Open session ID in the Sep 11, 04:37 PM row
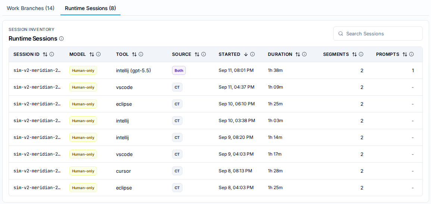 (x=37, y=87)
